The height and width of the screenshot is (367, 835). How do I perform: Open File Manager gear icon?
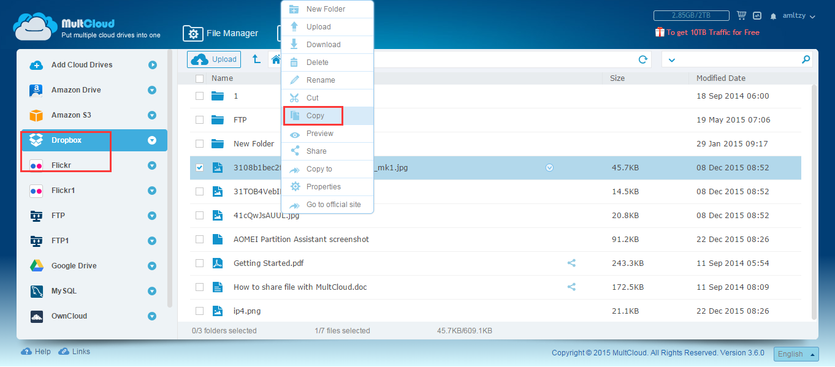click(x=193, y=33)
